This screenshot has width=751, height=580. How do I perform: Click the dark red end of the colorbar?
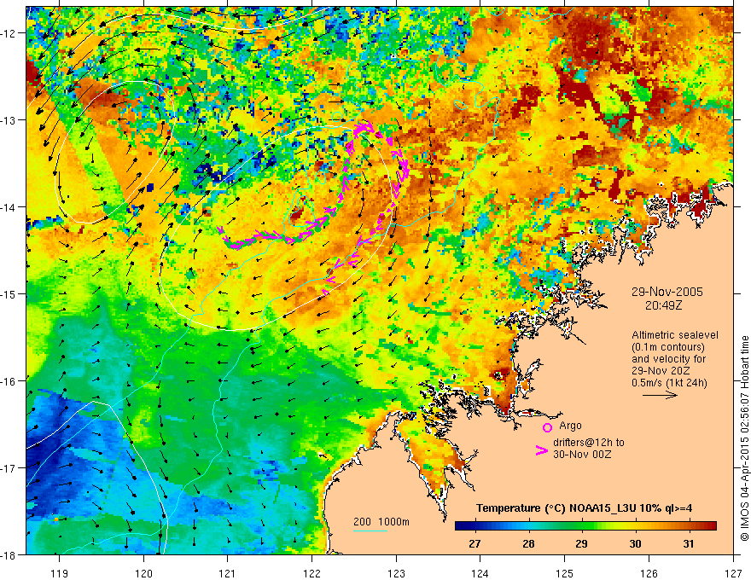(x=711, y=526)
